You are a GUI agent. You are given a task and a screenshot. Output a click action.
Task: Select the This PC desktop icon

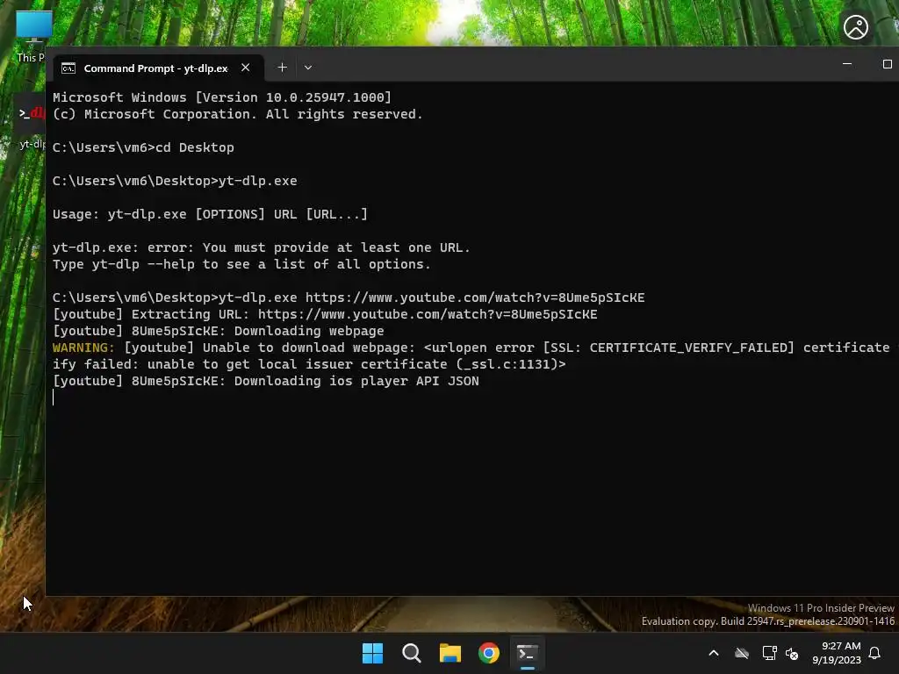[x=32, y=37]
